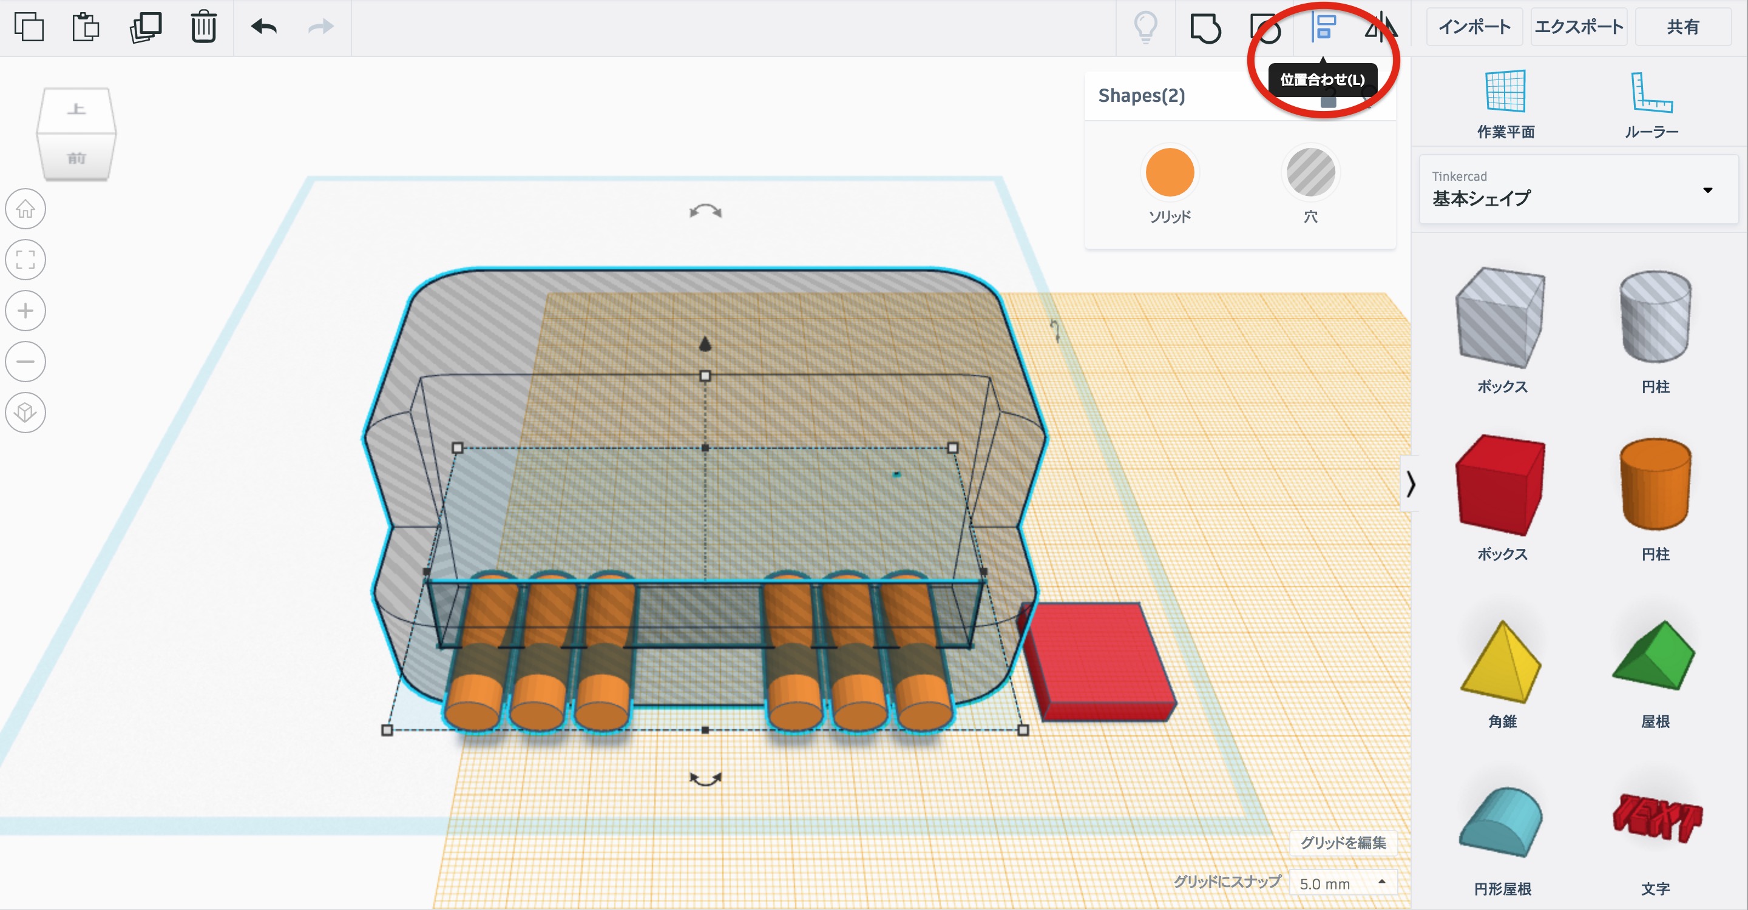Click the Mirror flip tool icon
Viewport: 1748px width, 910px height.
point(1381,27)
